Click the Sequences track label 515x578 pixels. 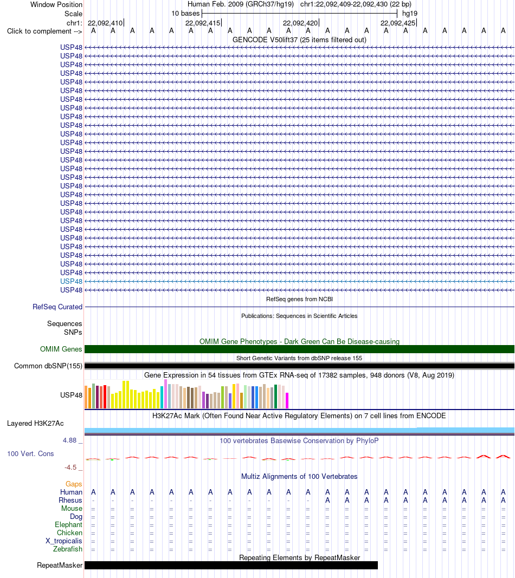pyautogui.click(x=65, y=323)
